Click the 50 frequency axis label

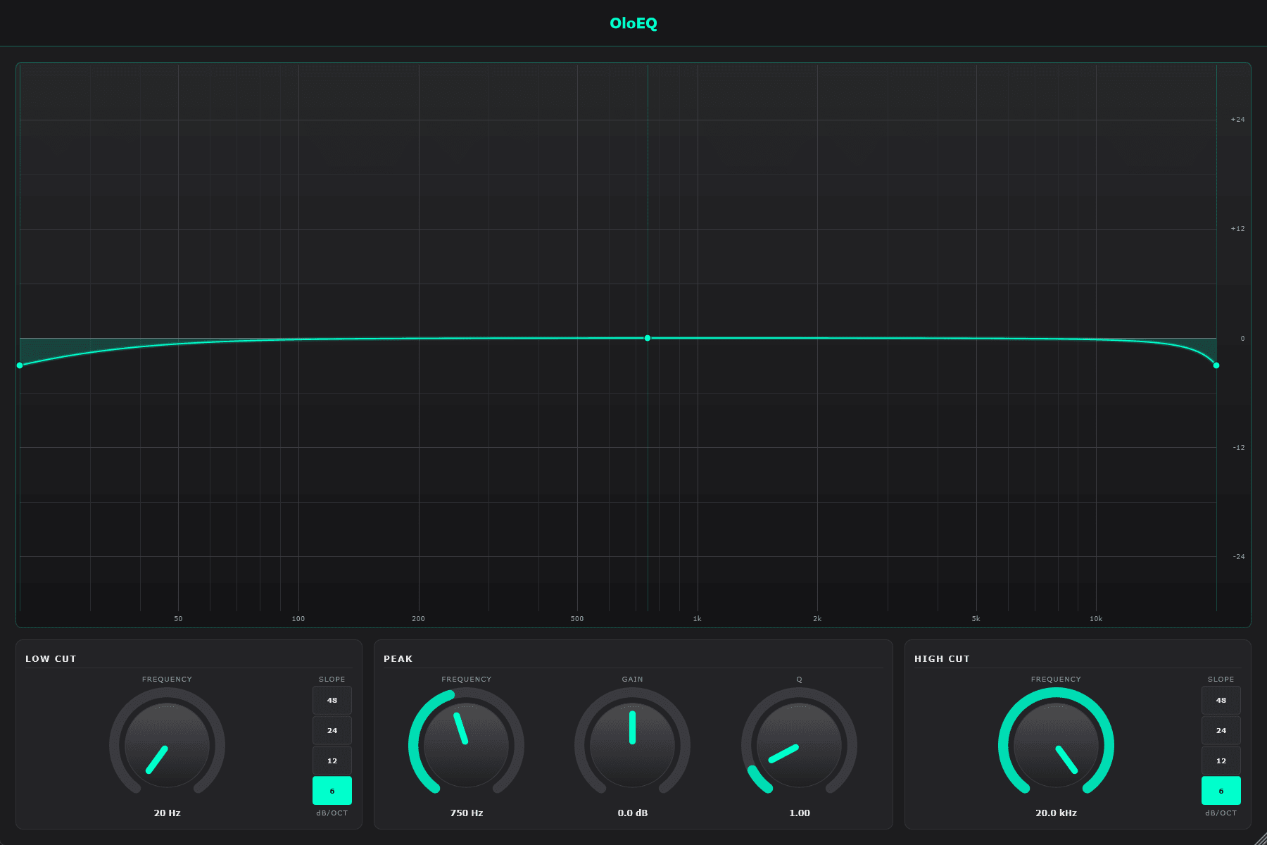point(178,619)
